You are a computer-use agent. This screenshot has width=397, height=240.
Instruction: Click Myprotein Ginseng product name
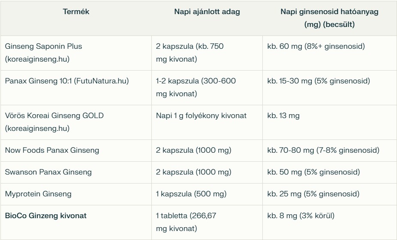click(x=38, y=194)
